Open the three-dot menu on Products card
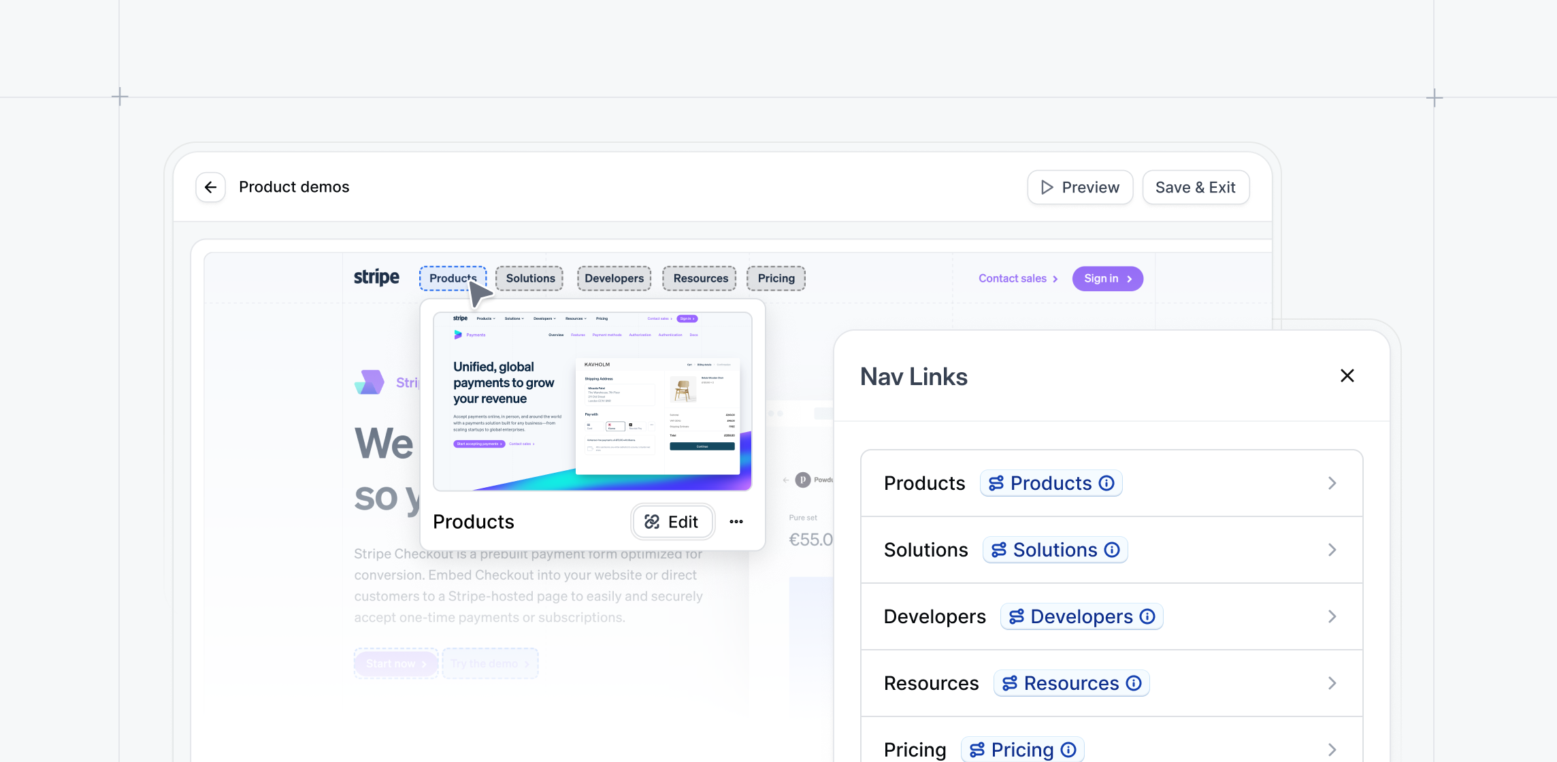The image size is (1557, 762). coord(736,522)
